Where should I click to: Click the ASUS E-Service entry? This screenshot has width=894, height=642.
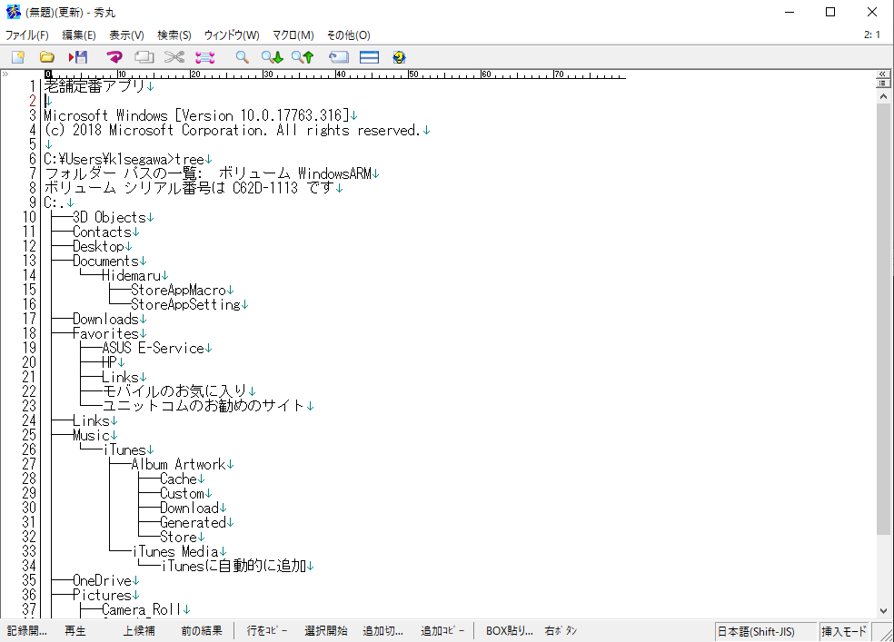pos(153,348)
